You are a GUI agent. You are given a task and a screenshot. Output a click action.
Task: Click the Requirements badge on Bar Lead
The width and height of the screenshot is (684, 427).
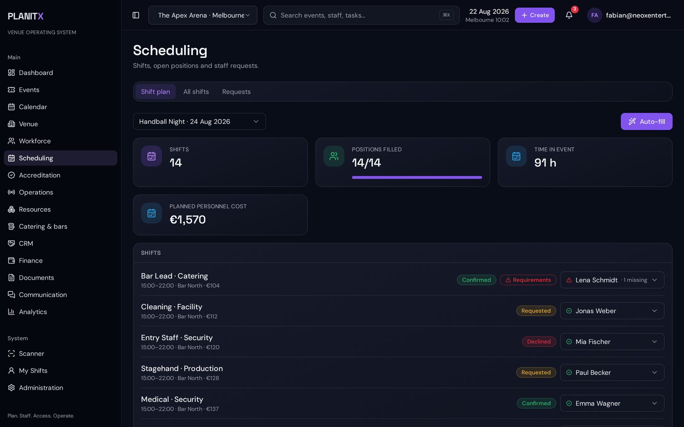point(528,280)
